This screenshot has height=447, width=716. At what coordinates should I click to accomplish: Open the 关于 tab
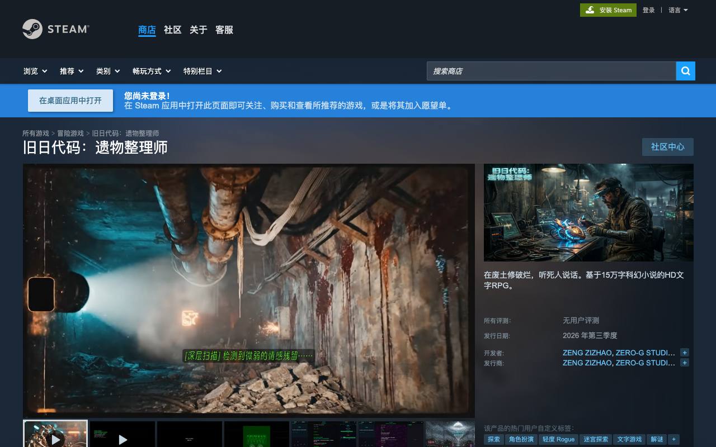tap(199, 30)
